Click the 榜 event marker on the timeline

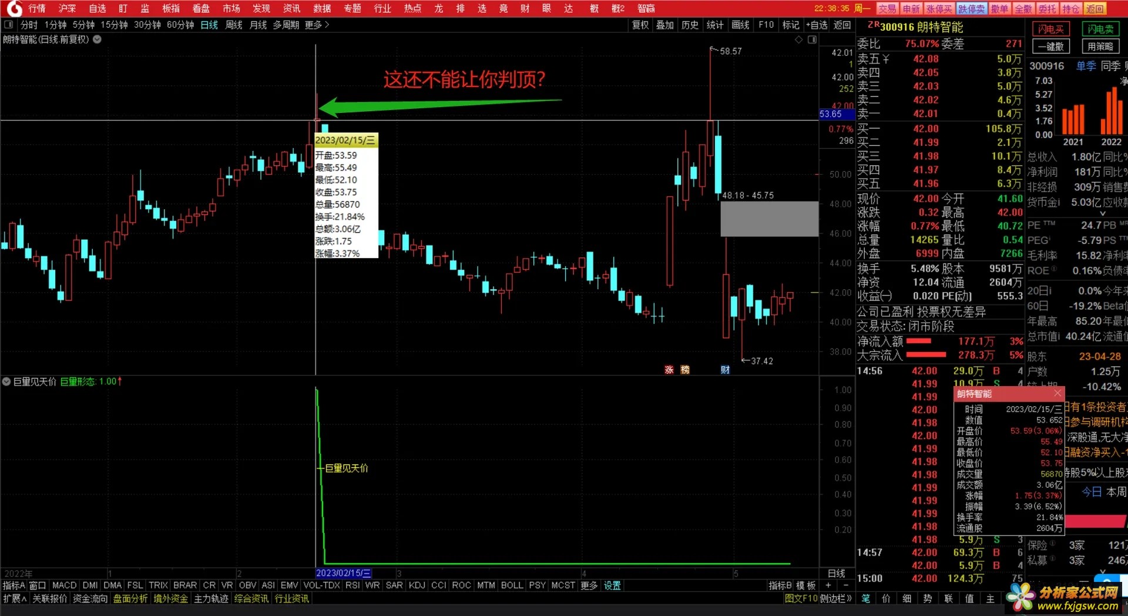[x=685, y=370]
